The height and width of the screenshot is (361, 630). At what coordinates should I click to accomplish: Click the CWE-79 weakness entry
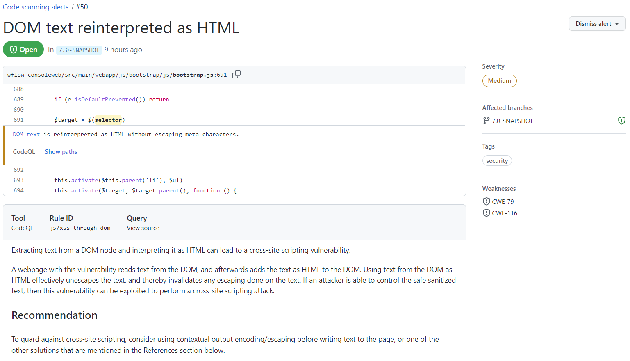pyautogui.click(x=503, y=201)
